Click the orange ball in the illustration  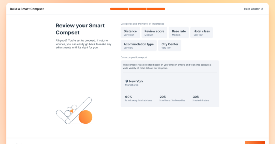click(85, 117)
